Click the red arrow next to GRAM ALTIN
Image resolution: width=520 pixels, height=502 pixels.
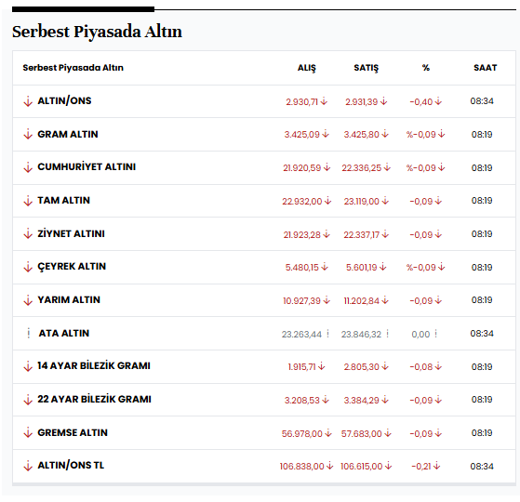tap(28, 134)
